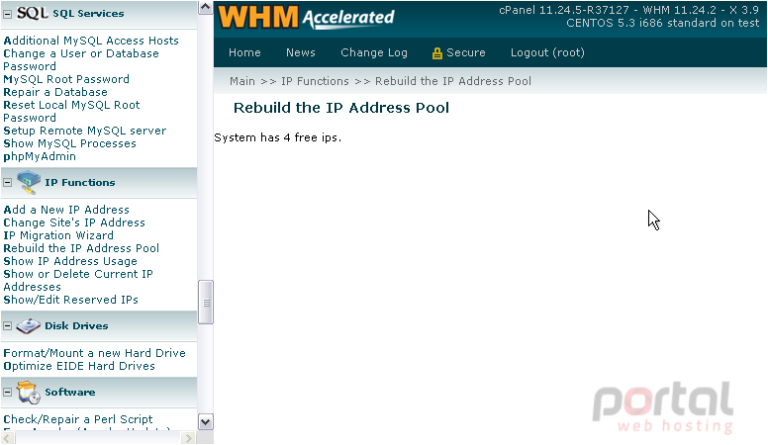Screen dimensions: 768x445
Task: Click the WHM Accelerated logo
Action: coord(306,18)
